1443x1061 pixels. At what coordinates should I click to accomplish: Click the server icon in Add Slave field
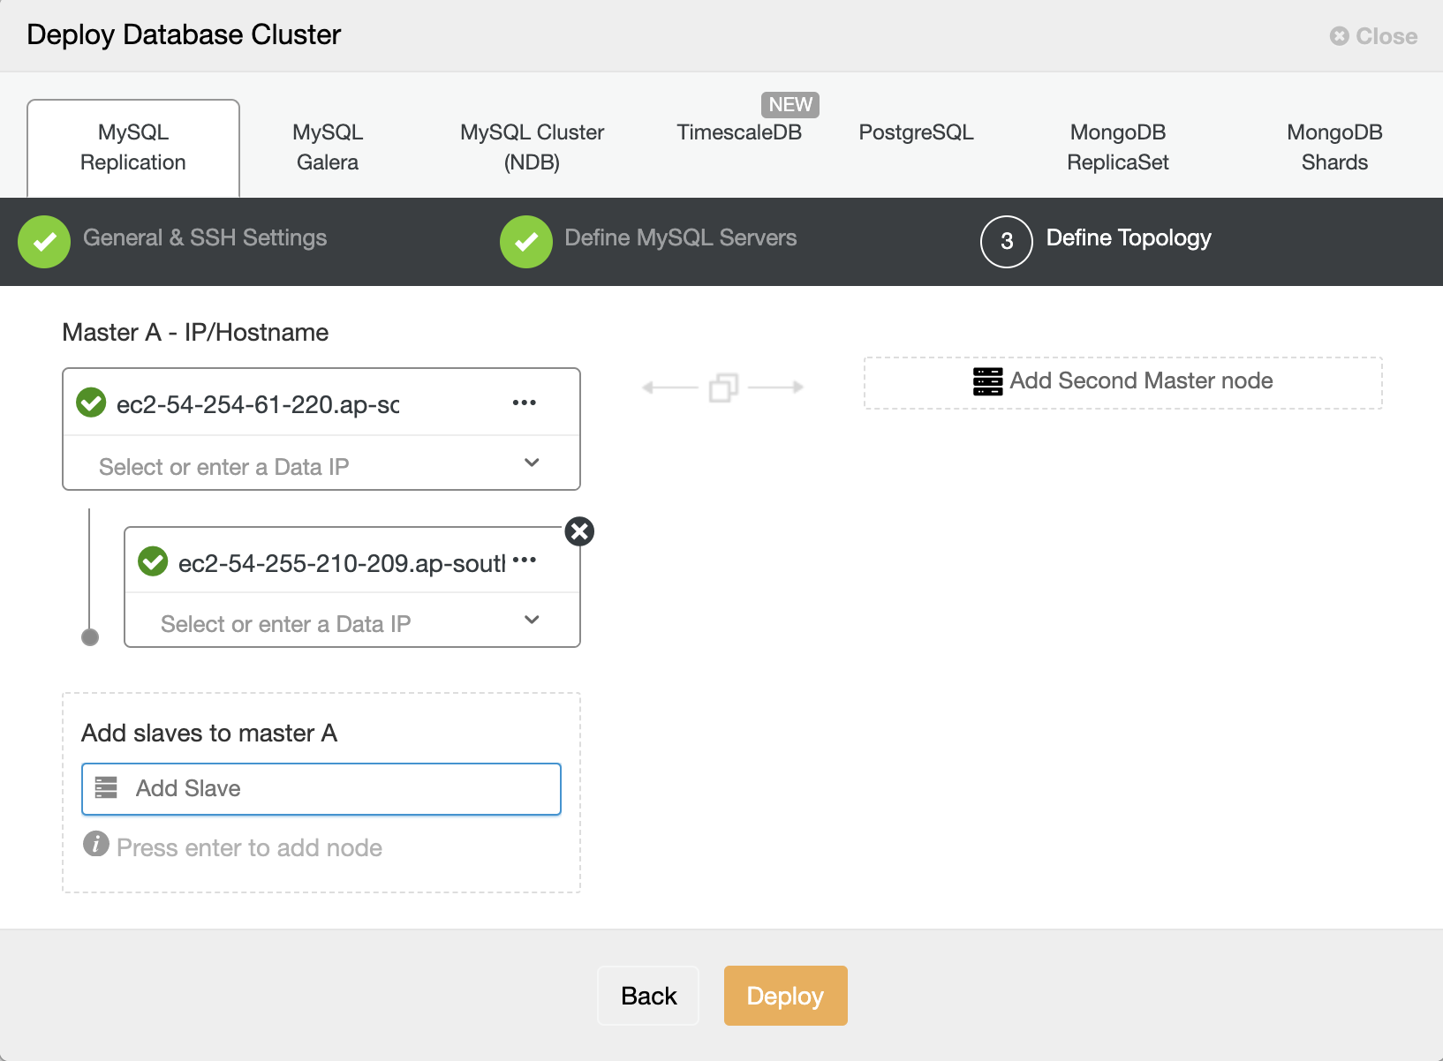tap(106, 787)
